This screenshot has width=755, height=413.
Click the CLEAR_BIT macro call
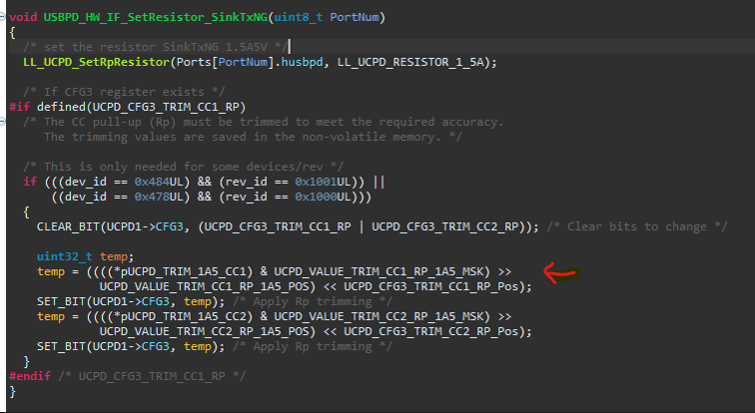point(68,226)
